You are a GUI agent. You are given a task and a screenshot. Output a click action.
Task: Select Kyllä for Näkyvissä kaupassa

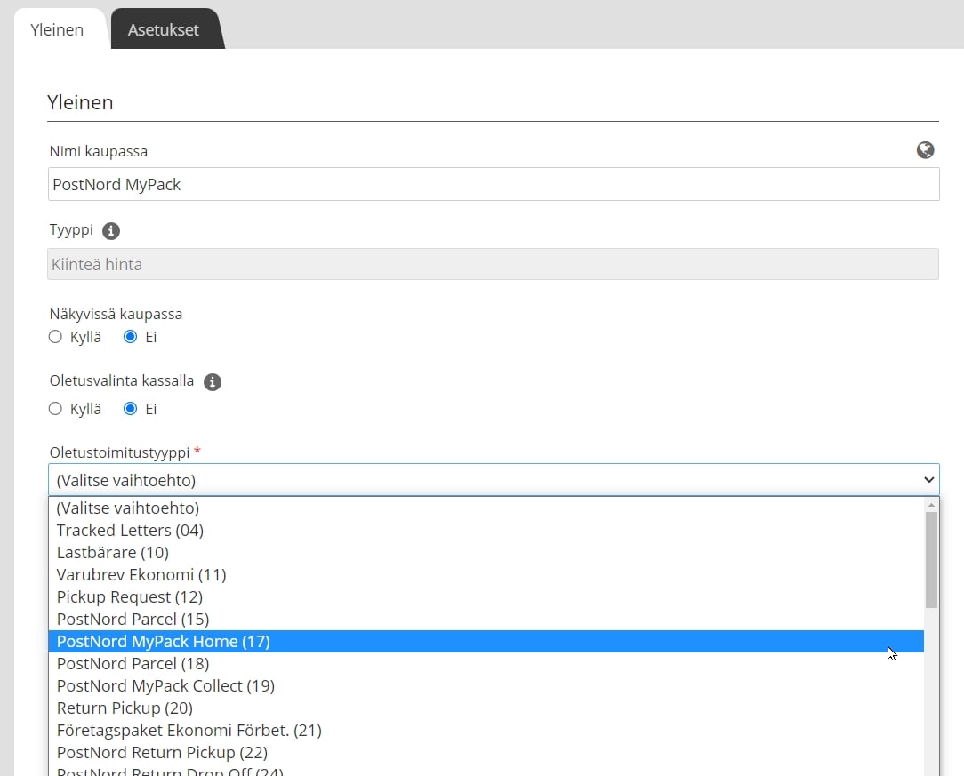pos(55,337)
